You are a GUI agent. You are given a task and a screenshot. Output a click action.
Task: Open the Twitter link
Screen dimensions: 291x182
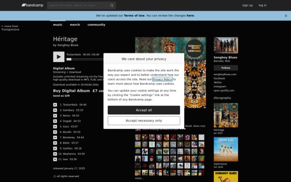(218, 83)
